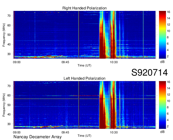Click the 40 MHz tick label on bottom plot

click(9, 114)
